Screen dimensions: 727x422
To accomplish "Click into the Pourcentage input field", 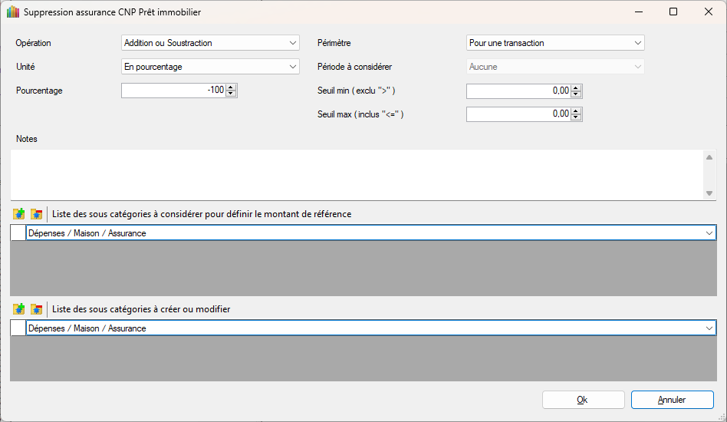I will point(173,91).
